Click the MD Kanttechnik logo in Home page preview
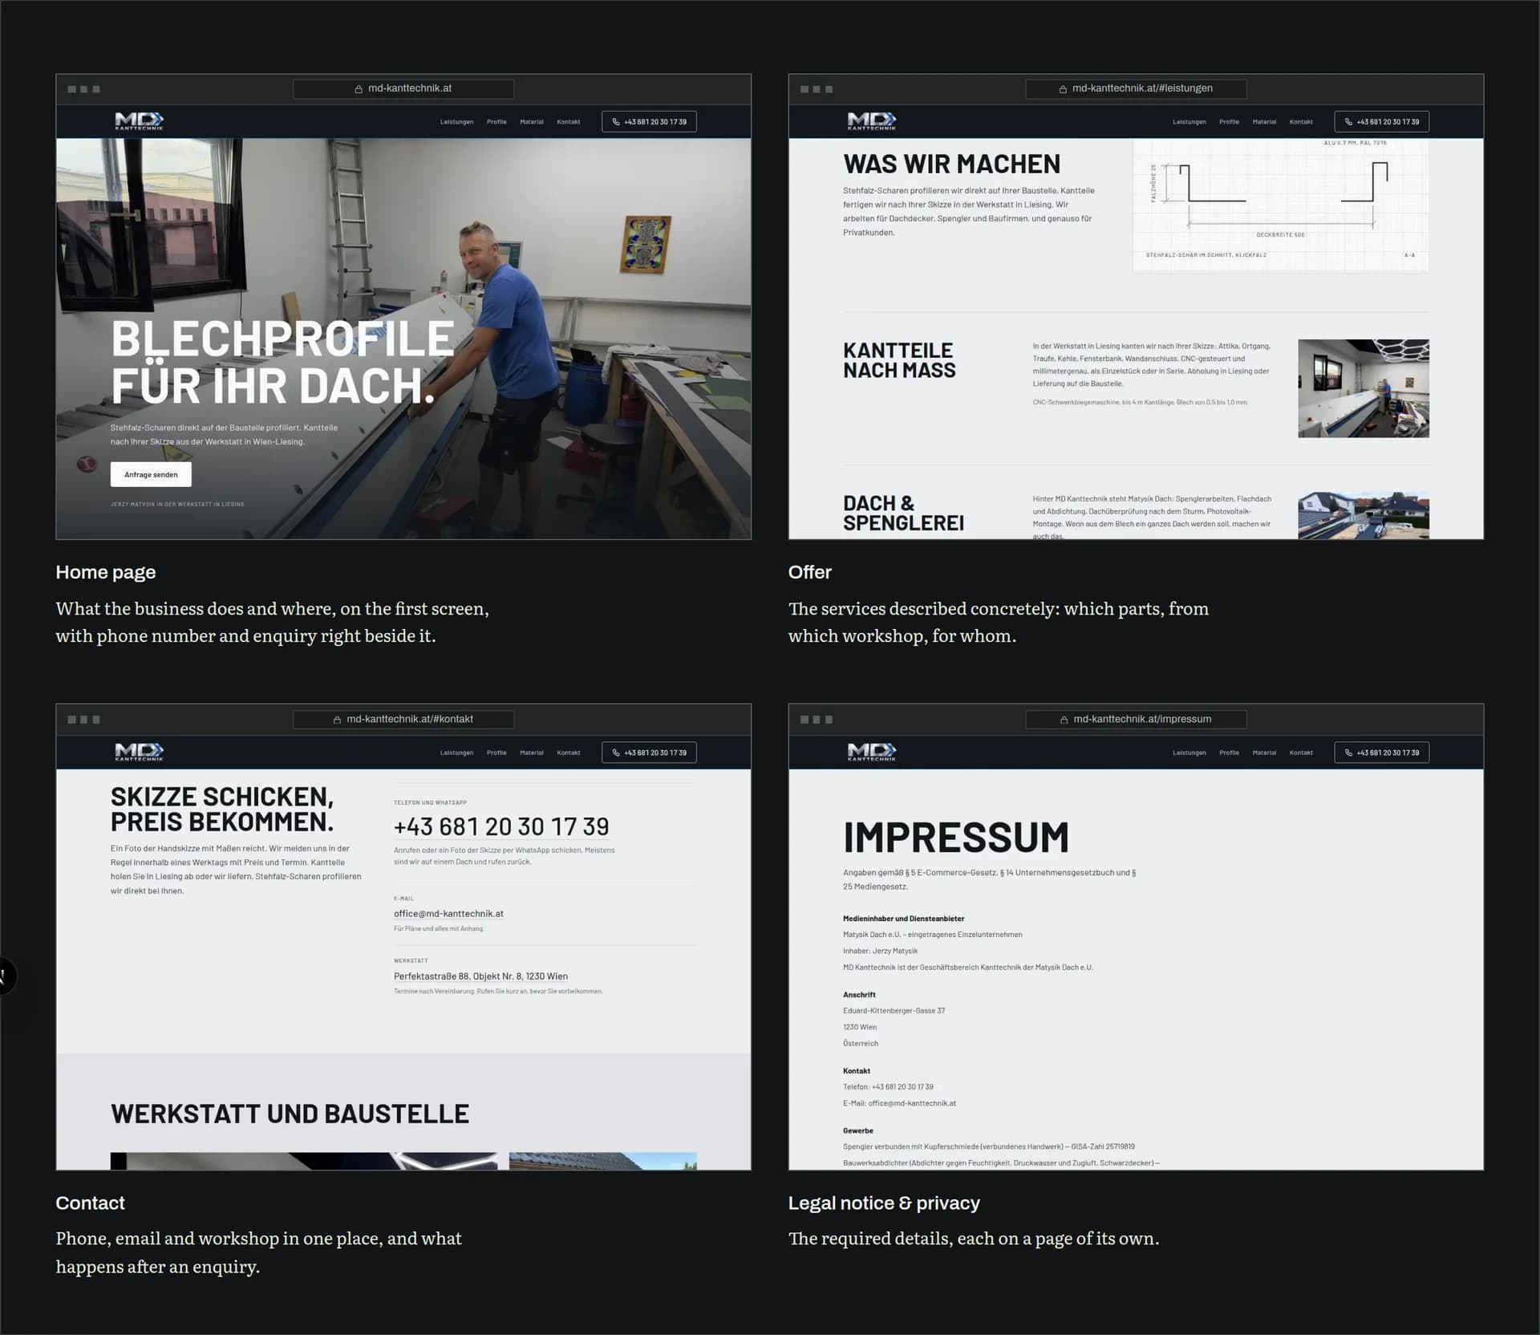 pyautogui.click(x=140, y=121)
